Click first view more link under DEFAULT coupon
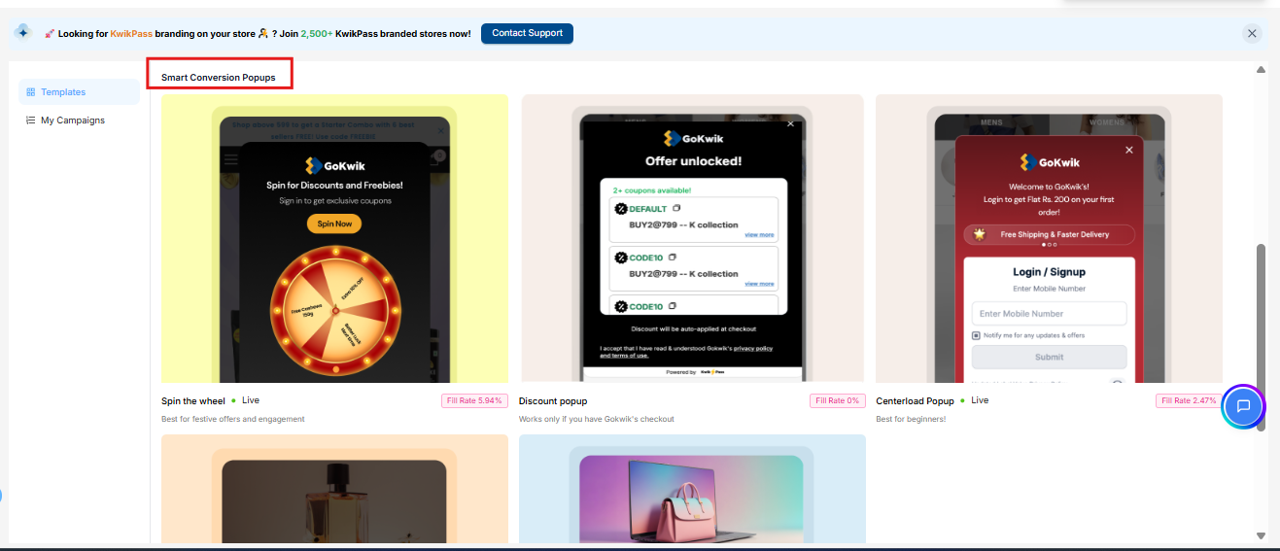The image size is (1280, 551). (759, 235)
